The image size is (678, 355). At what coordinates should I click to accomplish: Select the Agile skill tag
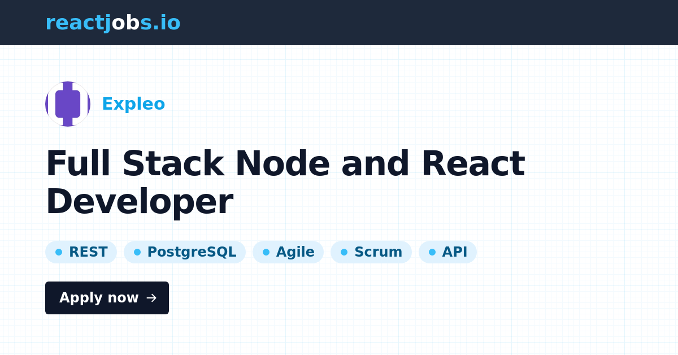coord(288,252)
